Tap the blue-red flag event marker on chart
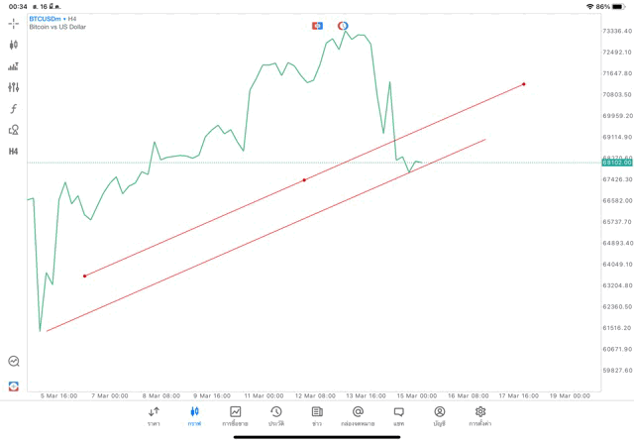Screen dimensions: 634x443 317,26
